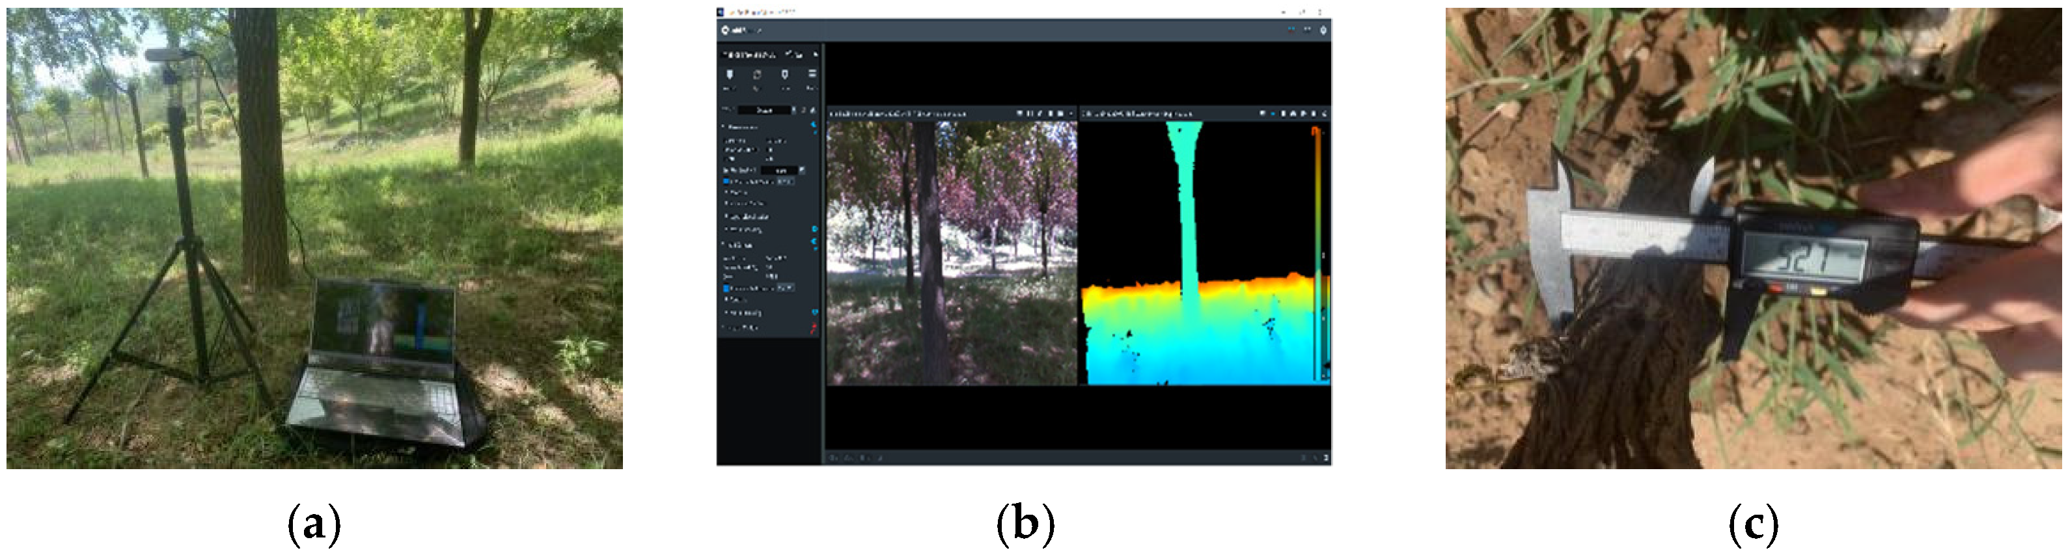Click the leftmost icon in the bottom status bar
Screen dimensions: 2068x557
pyautogui.click(x=832, y=457)
